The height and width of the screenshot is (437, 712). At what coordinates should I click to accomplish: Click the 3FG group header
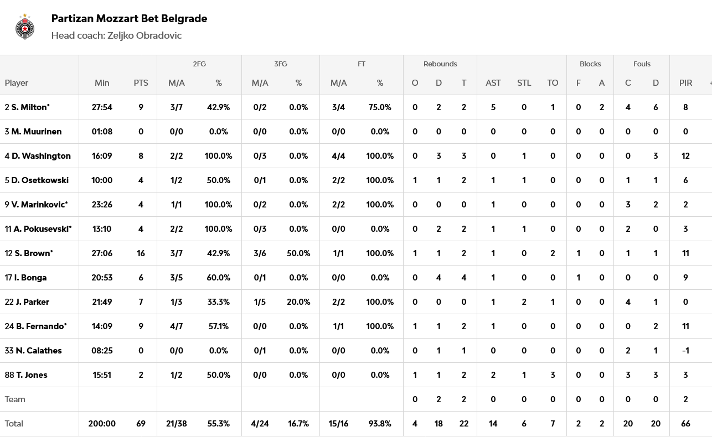click(281, 64)
